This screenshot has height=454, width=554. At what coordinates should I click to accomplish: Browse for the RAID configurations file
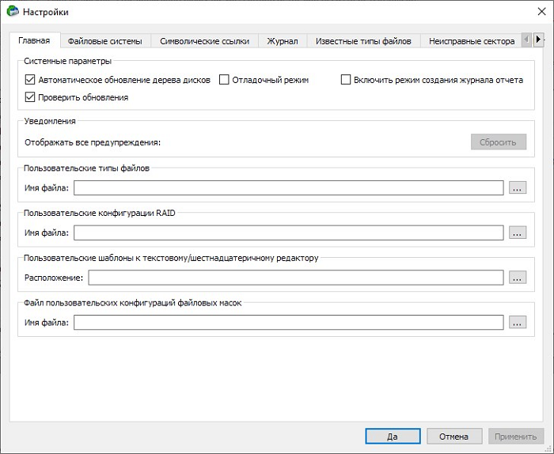(518, 233)
